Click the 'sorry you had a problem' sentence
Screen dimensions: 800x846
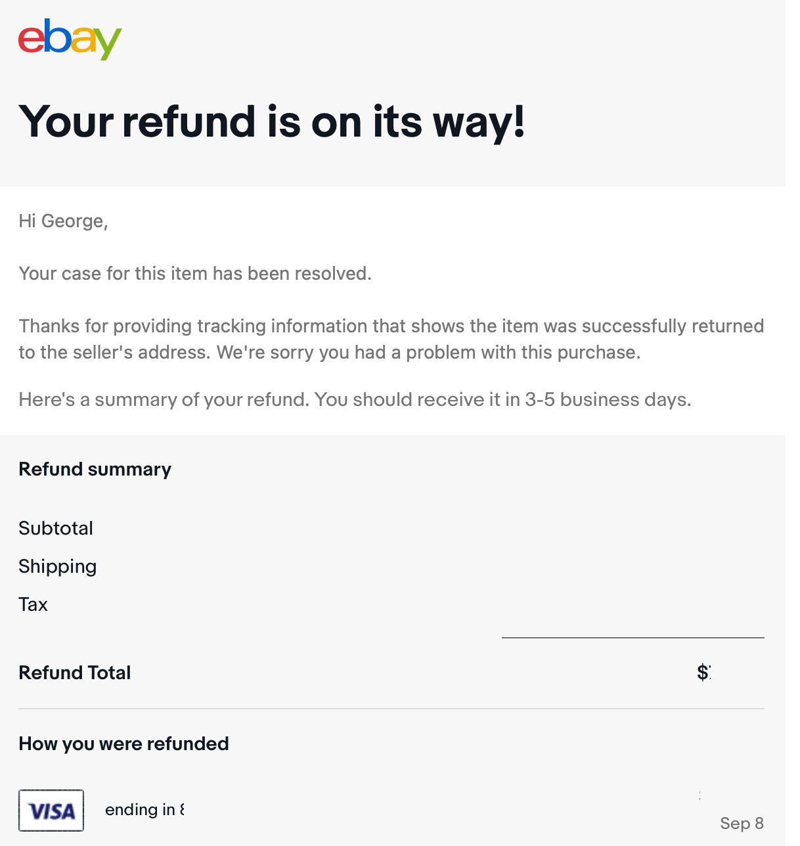(x=428, y=353)
